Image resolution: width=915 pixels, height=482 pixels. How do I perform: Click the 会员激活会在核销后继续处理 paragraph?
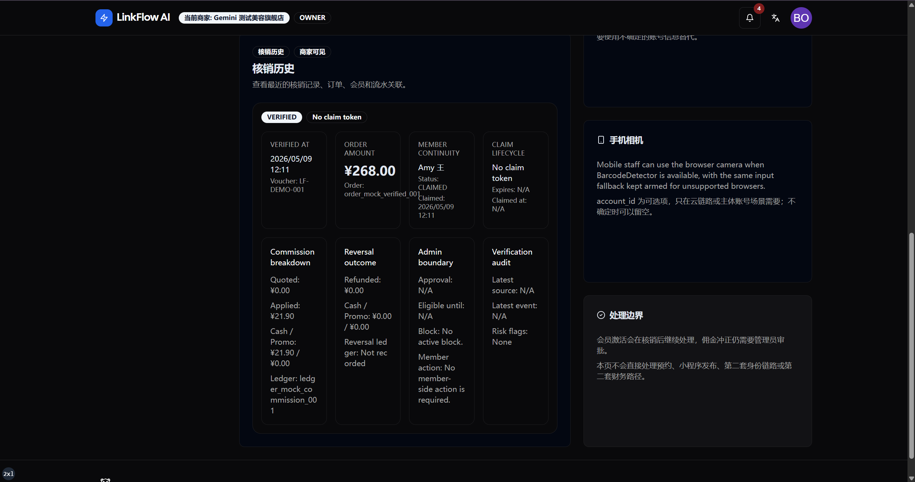point(690,345)
